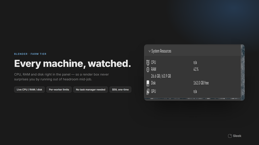Select the Per-worker limits chip
This screenshot has height=145, width=259.
click(59, 90)
